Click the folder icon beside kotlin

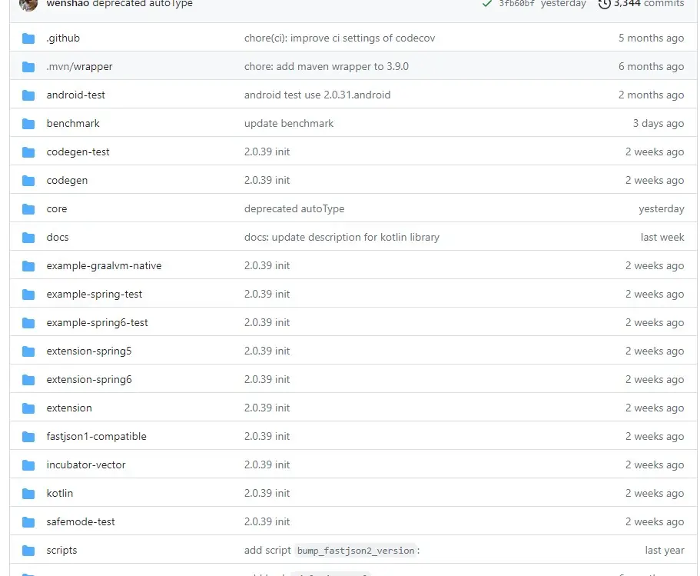(x=29, y=494)
